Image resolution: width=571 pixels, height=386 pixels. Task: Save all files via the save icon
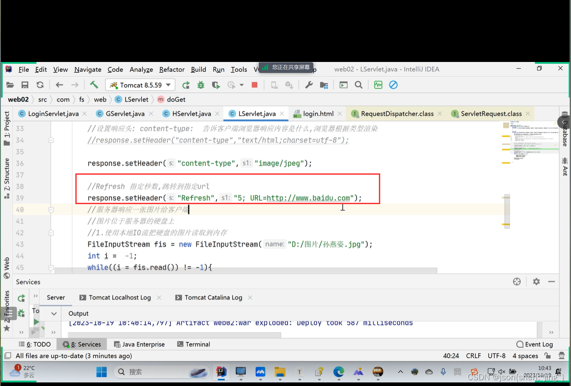click(x=25, y=85)
